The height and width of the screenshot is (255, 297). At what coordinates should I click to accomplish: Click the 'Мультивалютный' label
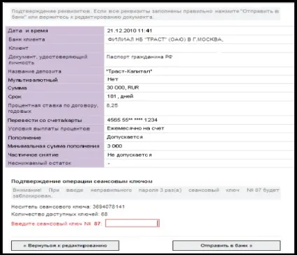(x=33, y=80)
